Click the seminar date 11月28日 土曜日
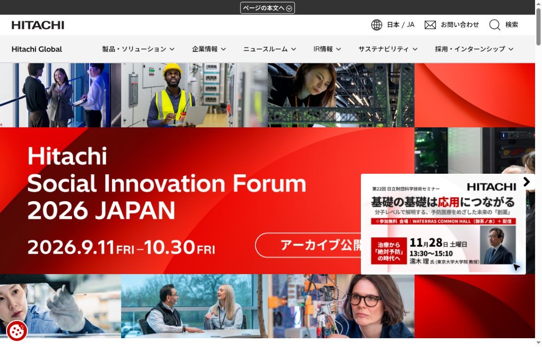The image size is (542, 347). pyautogui.click(x=438, y=243)
